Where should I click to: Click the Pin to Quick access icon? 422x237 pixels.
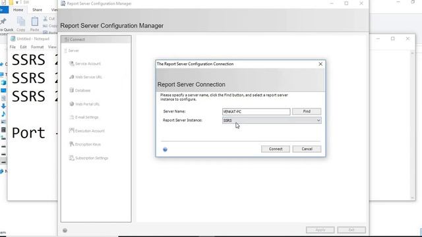[x=3, y=21]
